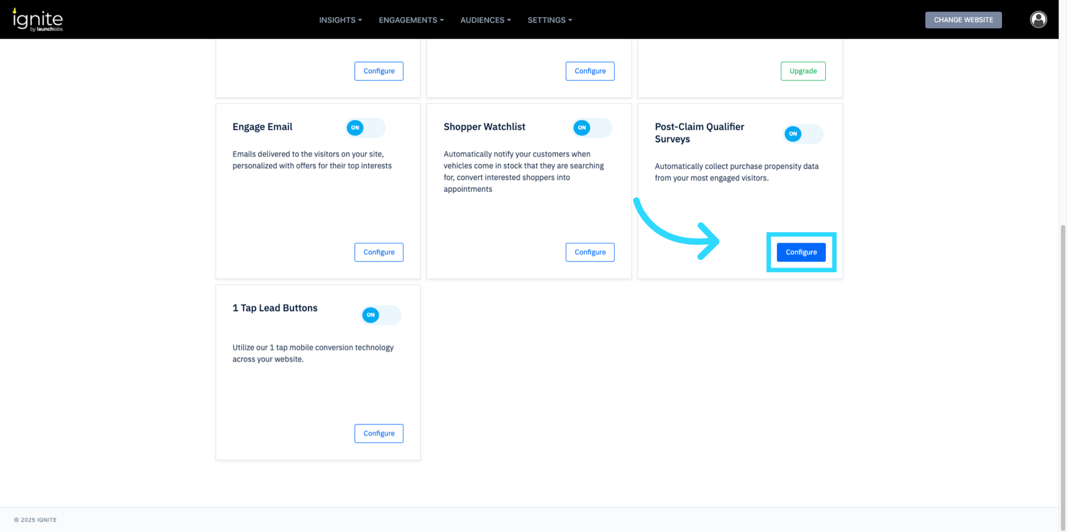The height and width of the screenshot is (532, 1067).
Task: Toggle off the Engage Email switch
Action: click(x=365, y=128)
